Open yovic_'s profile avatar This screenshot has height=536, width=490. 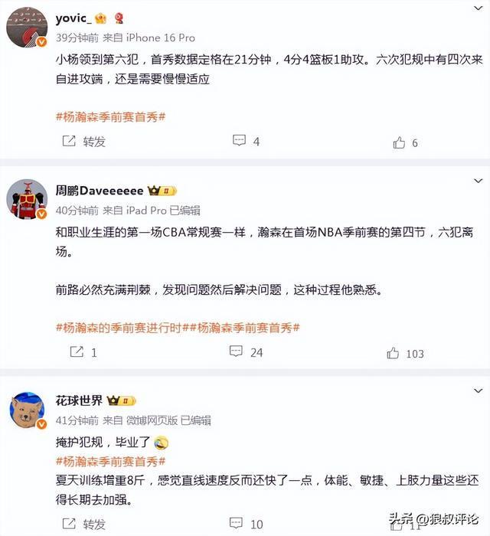pos(27,27)
